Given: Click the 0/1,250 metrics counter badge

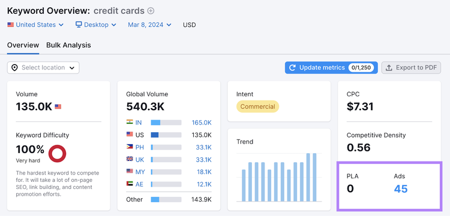Looking at the screenshot, I should pyautogui.click(x=361, y=68).
